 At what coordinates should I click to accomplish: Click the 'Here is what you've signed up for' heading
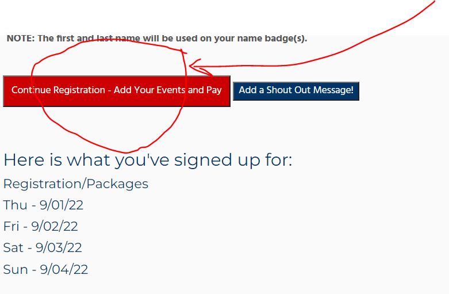pos(148,159)
